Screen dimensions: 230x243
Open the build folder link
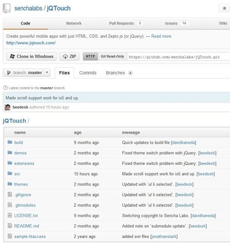click(x=18, y=142)
